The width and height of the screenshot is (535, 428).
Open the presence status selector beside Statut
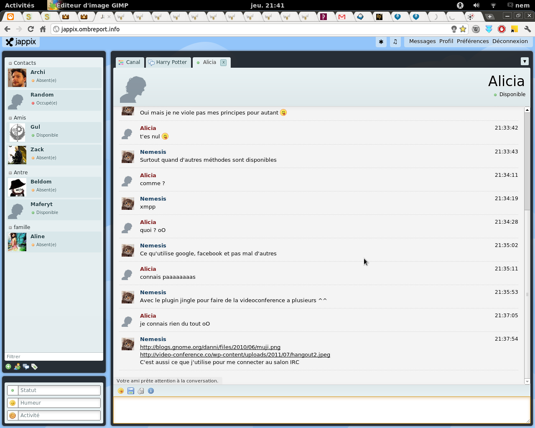[13, 390]
